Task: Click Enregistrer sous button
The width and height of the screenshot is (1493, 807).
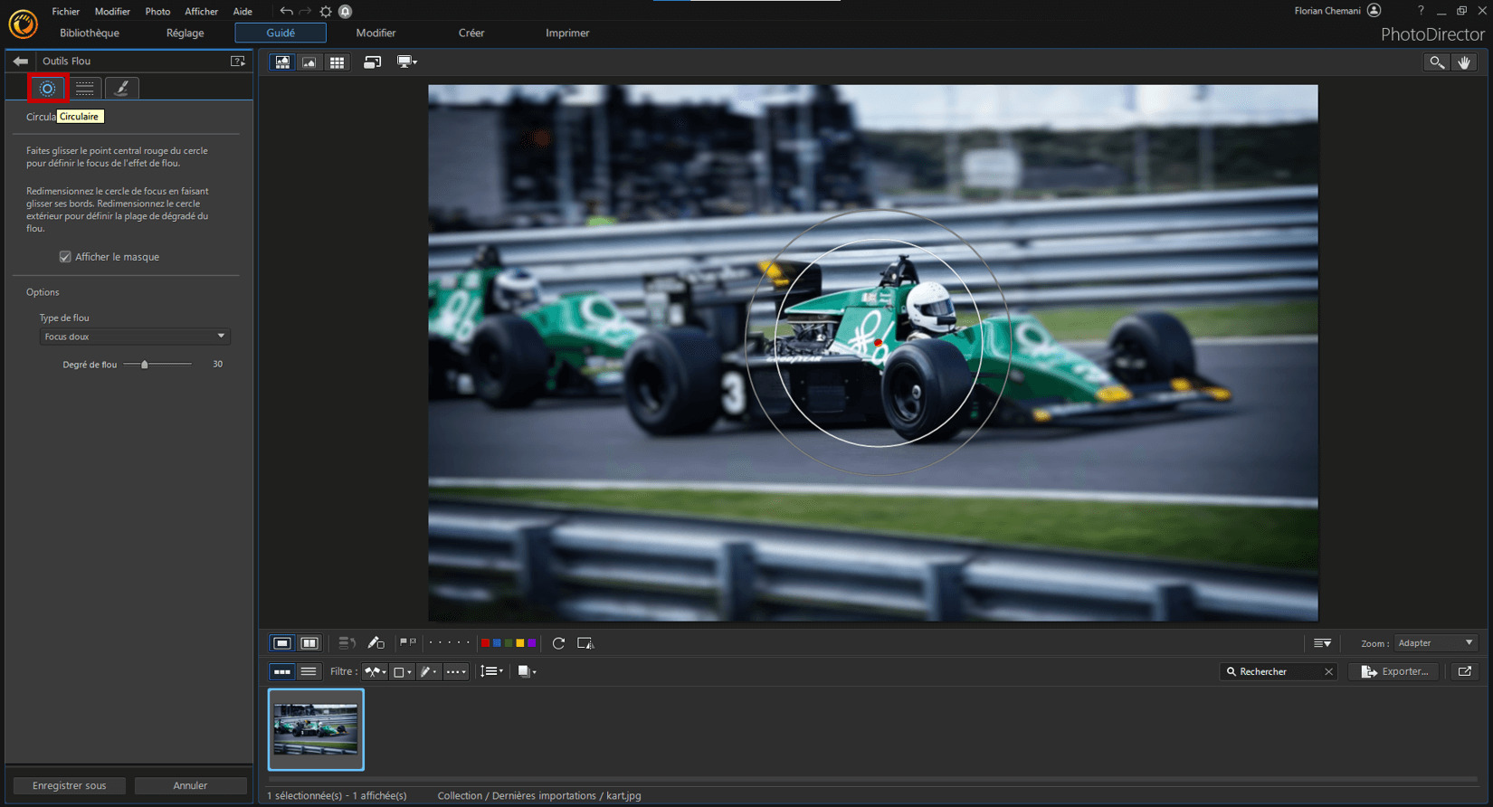Action: click(70, 785)
